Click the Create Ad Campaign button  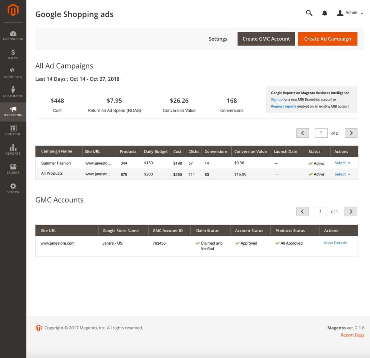coord(327,39)
